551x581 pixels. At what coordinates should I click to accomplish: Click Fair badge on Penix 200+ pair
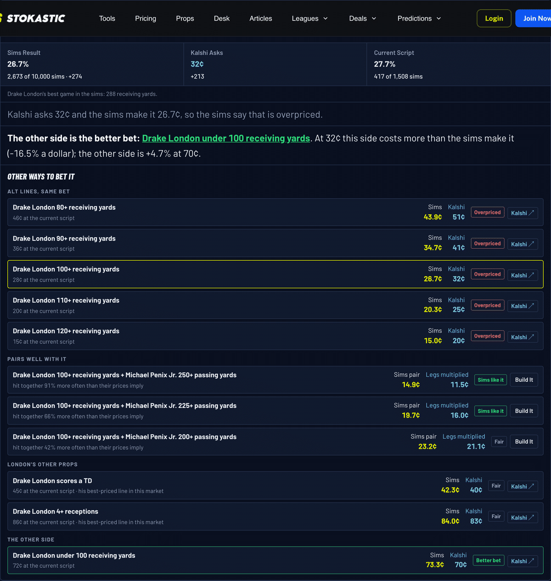(499, 442)
